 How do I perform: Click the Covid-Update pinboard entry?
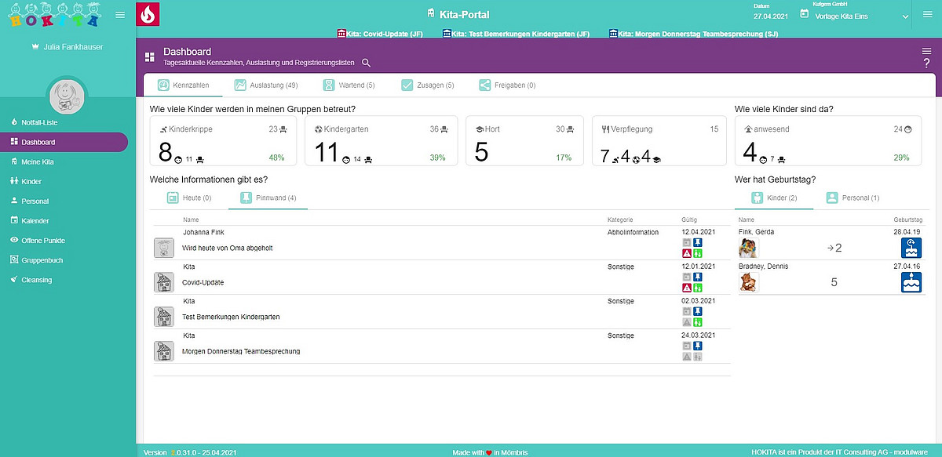(203, 282)
